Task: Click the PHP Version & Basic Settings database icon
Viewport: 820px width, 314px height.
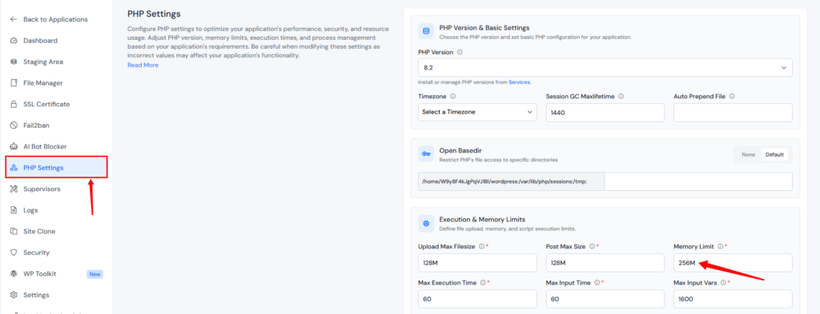Action: [x=426, y=31]
